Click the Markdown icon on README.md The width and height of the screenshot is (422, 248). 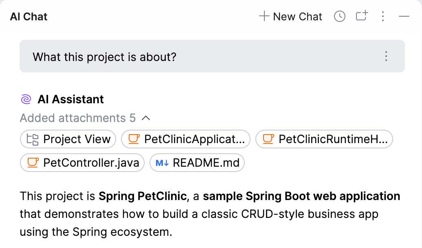[162, 163]
